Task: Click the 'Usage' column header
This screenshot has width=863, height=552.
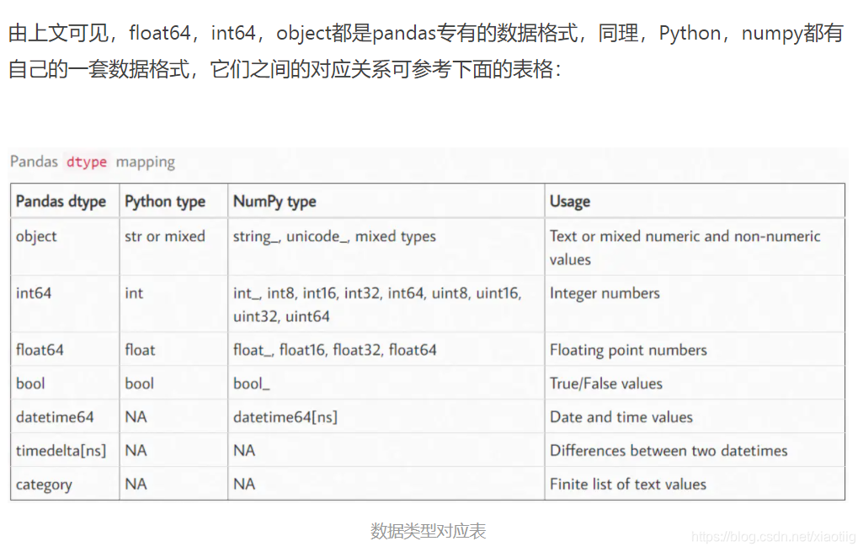Action: click(695, 201)
